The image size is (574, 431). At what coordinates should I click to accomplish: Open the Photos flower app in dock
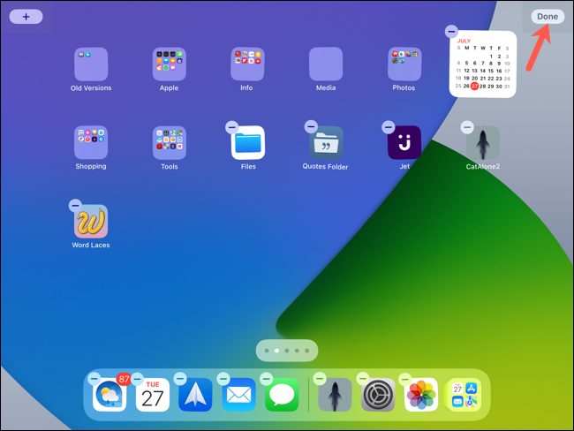pyautogui.click(x=421, y=395)
